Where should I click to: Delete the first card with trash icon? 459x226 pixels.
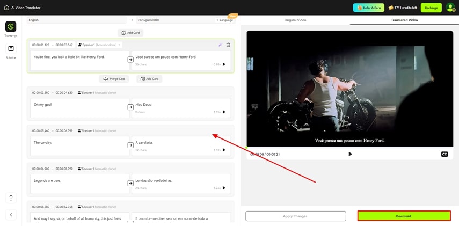(228, 45)
